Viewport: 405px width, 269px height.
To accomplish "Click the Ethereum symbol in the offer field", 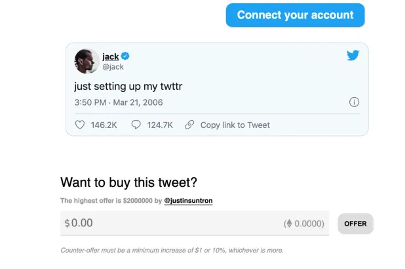I will [x=288, y=224].
